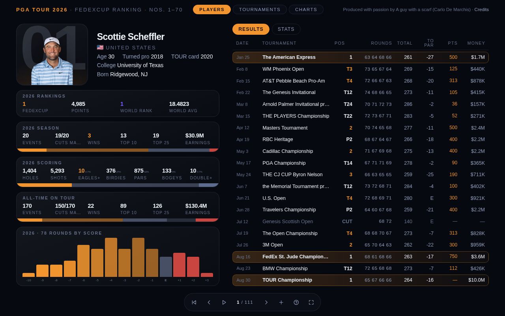Screen dimensions: 505x316
Task: Click the +3 bar in rounds chart
Action: pos(207,275)
